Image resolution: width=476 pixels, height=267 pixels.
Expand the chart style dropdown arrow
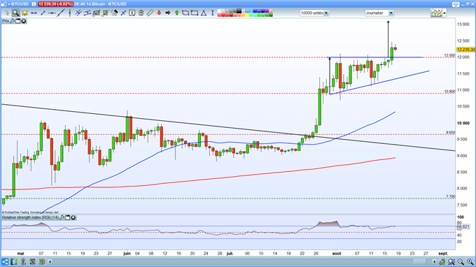444,13
